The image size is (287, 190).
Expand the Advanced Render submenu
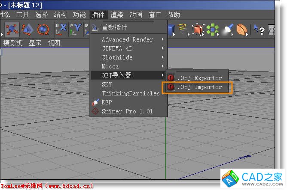[x=129, y=39]
